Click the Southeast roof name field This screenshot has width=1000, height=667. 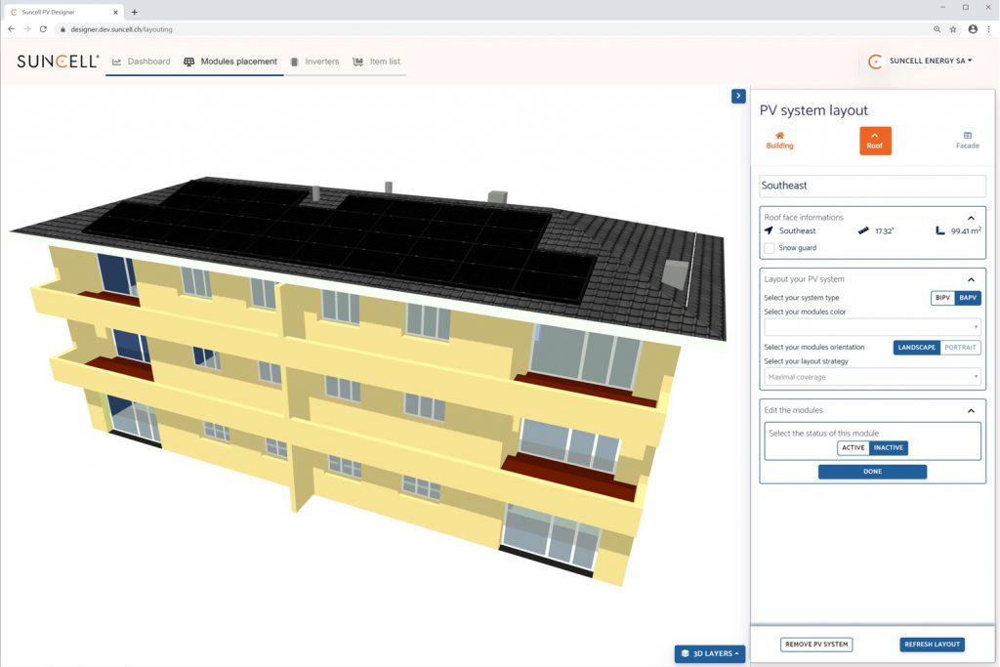point(872,186)
